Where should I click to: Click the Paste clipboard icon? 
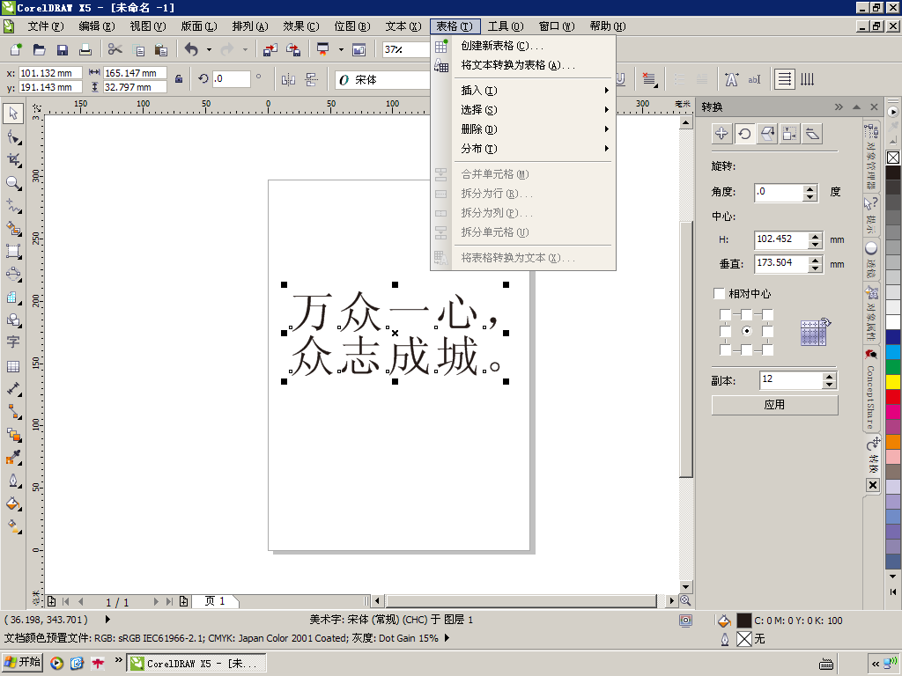pyautogui.click(x=161, y=49)
